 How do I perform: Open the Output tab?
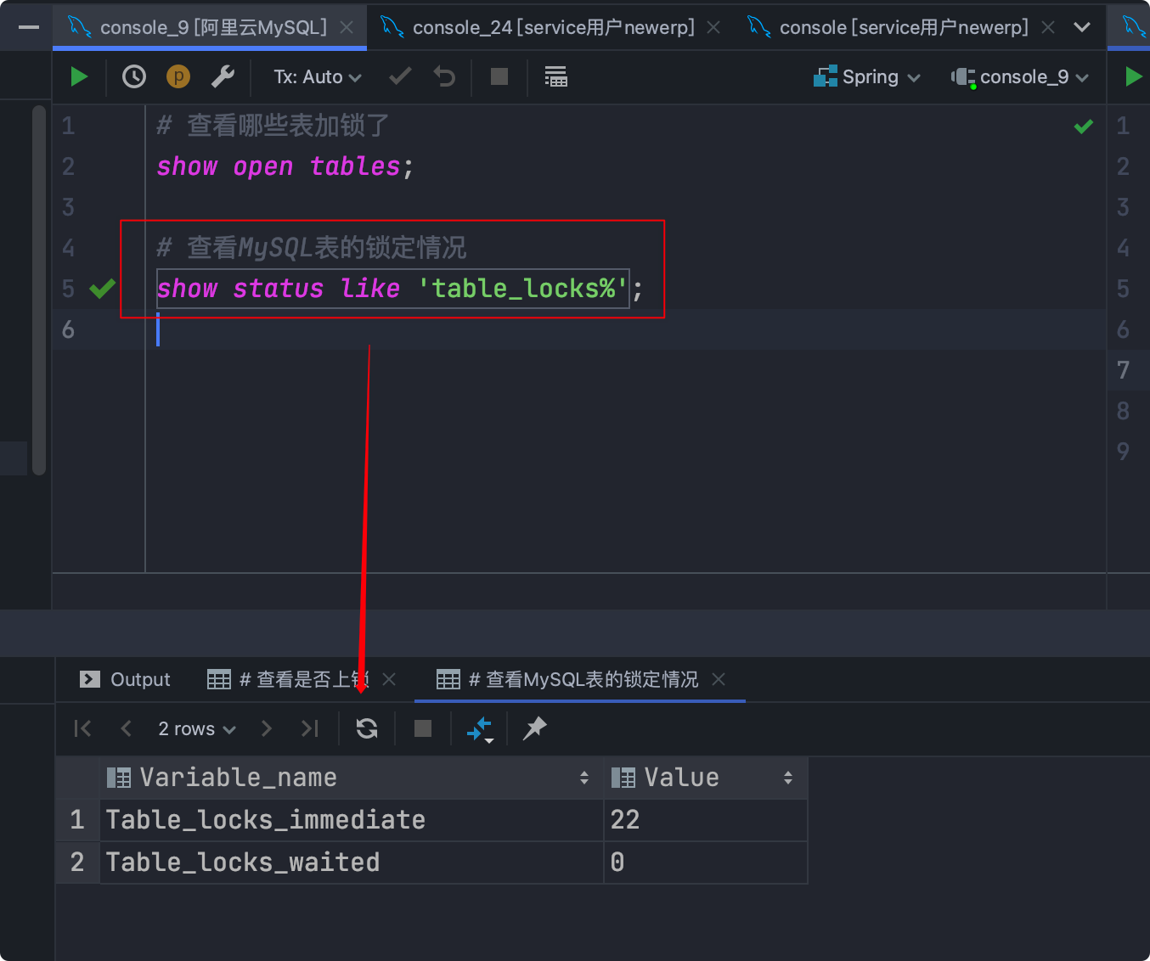tap(125, 679)
